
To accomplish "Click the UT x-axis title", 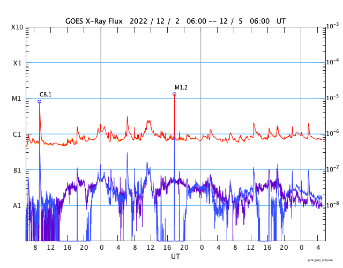I will [175, 256].
